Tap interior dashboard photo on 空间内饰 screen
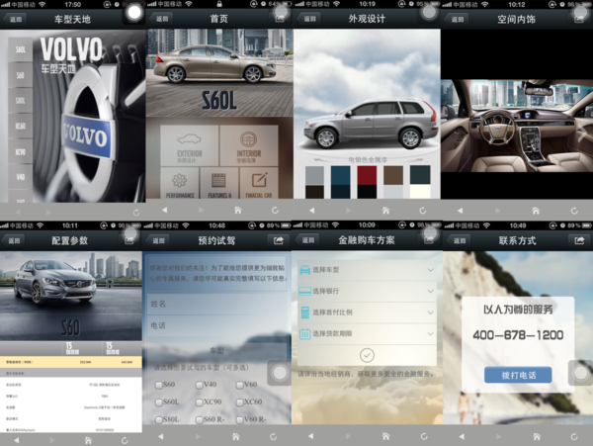Viewport: 593px width, 446px height. tap(517, 126)
